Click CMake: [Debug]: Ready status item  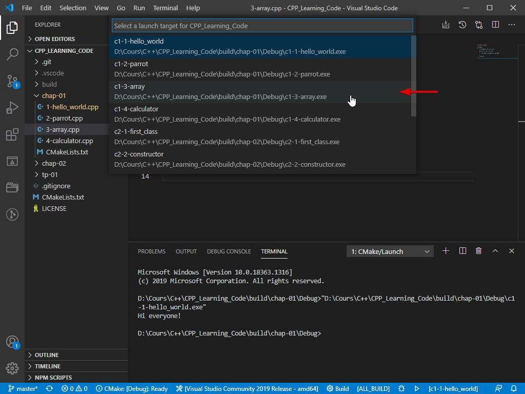point(132,389)
